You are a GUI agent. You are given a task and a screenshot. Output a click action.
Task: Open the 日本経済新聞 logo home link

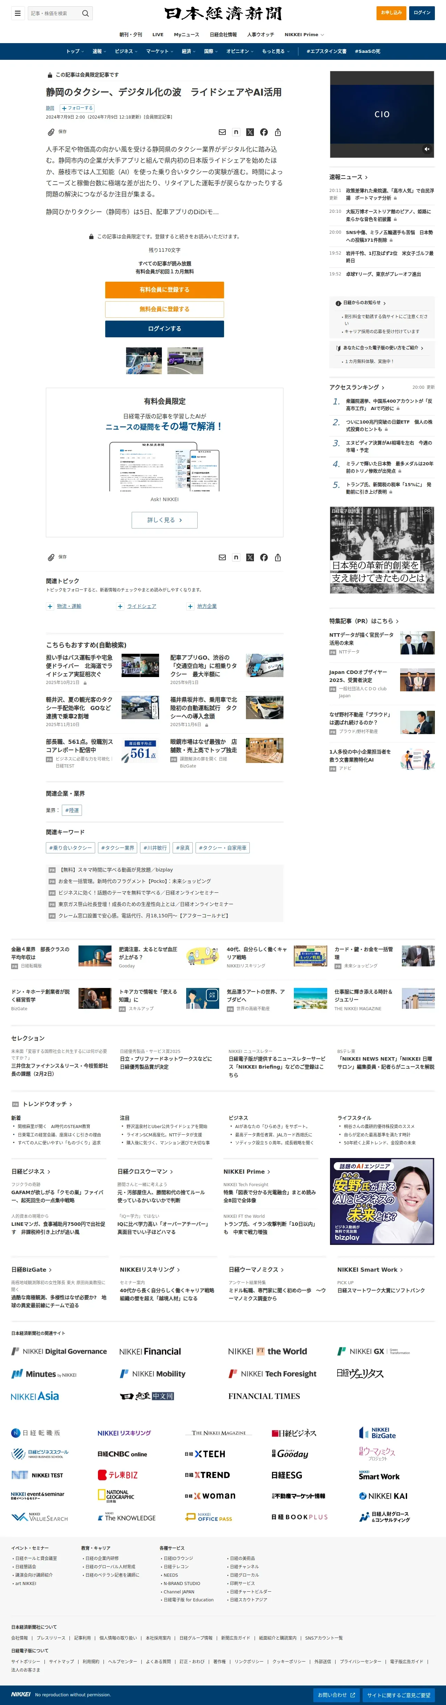pyautogui.click(x=223, y=13)
